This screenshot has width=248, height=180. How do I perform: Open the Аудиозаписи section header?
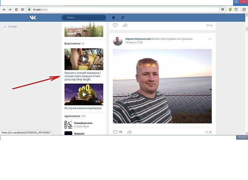pos(72,116)
